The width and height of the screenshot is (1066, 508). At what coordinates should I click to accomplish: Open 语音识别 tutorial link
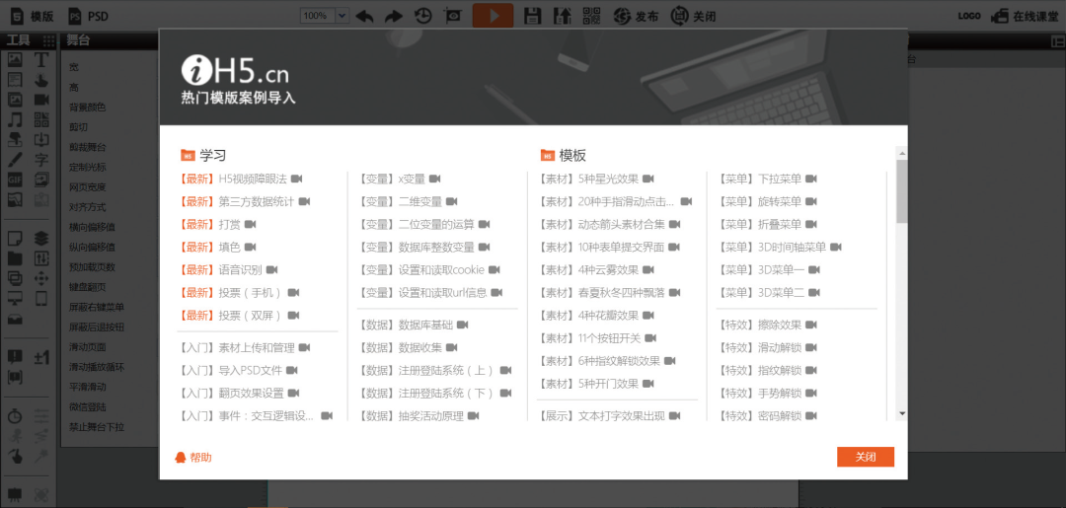pyautogui.click(x=240, y=269)
